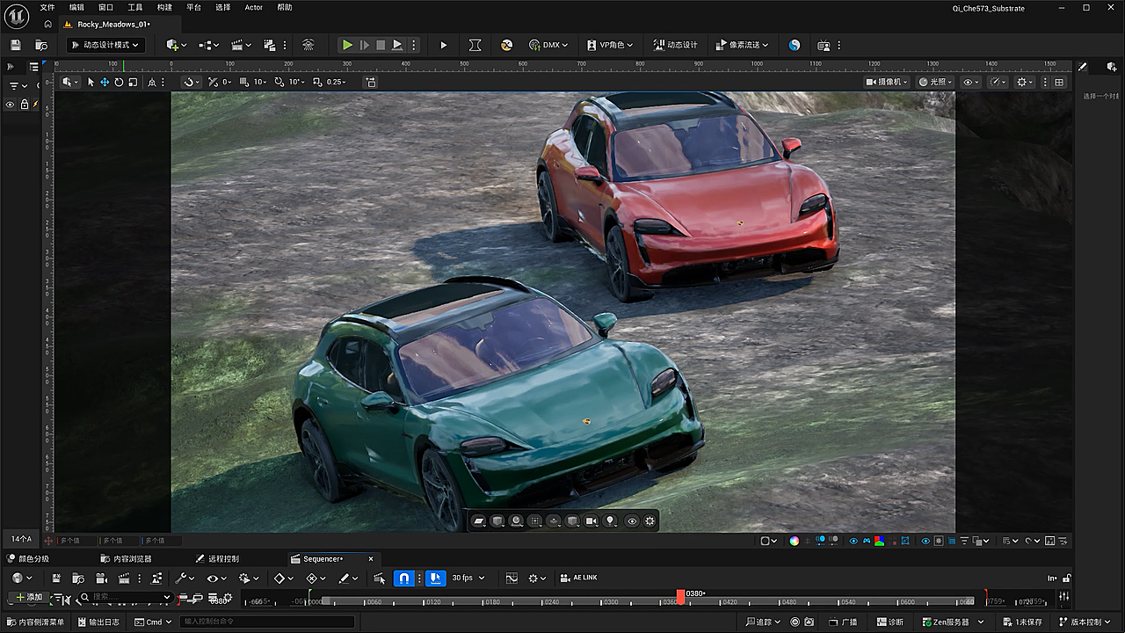Activate the rotate gizmo tool
The height and width of the screenshot is (633, 1125).
click(x=119, y=82)
